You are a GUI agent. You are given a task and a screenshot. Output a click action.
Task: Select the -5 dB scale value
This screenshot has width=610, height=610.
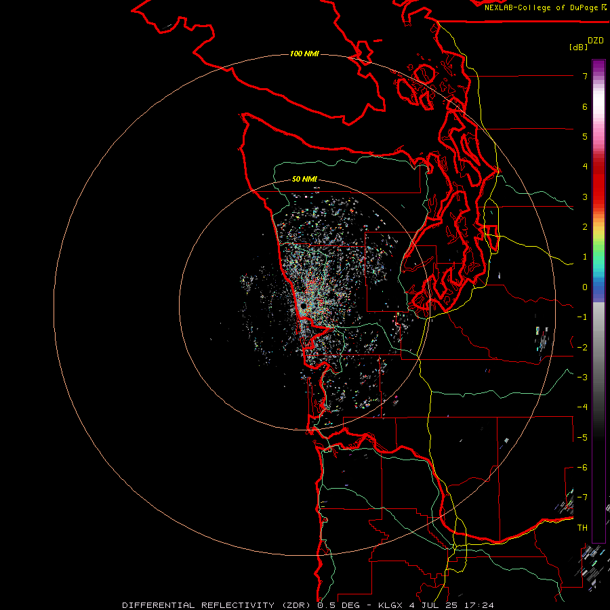pos(582,438)
